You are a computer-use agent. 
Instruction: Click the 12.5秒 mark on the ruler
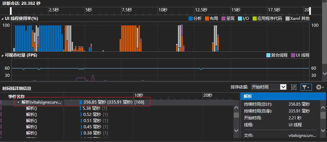pos(201,10)
